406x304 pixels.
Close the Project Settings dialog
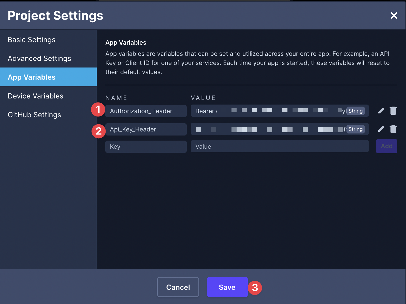[x=394, y=15]
